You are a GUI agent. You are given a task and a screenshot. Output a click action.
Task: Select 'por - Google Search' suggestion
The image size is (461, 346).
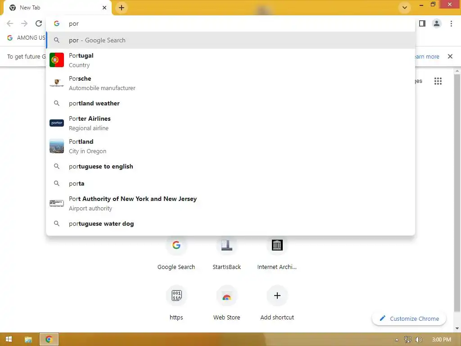pyautogui.click(x=230, y=40)
